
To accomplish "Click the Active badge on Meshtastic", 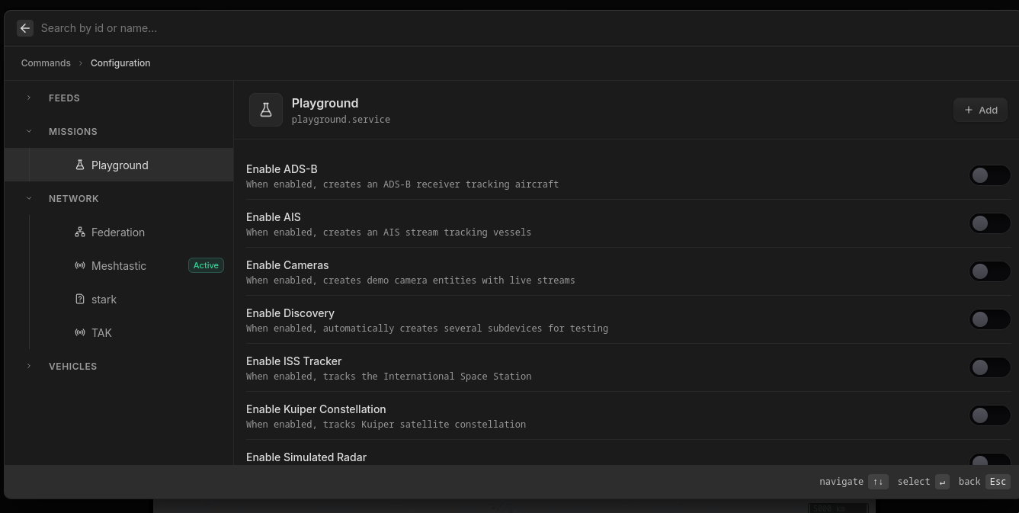I will tap(206, 265).
